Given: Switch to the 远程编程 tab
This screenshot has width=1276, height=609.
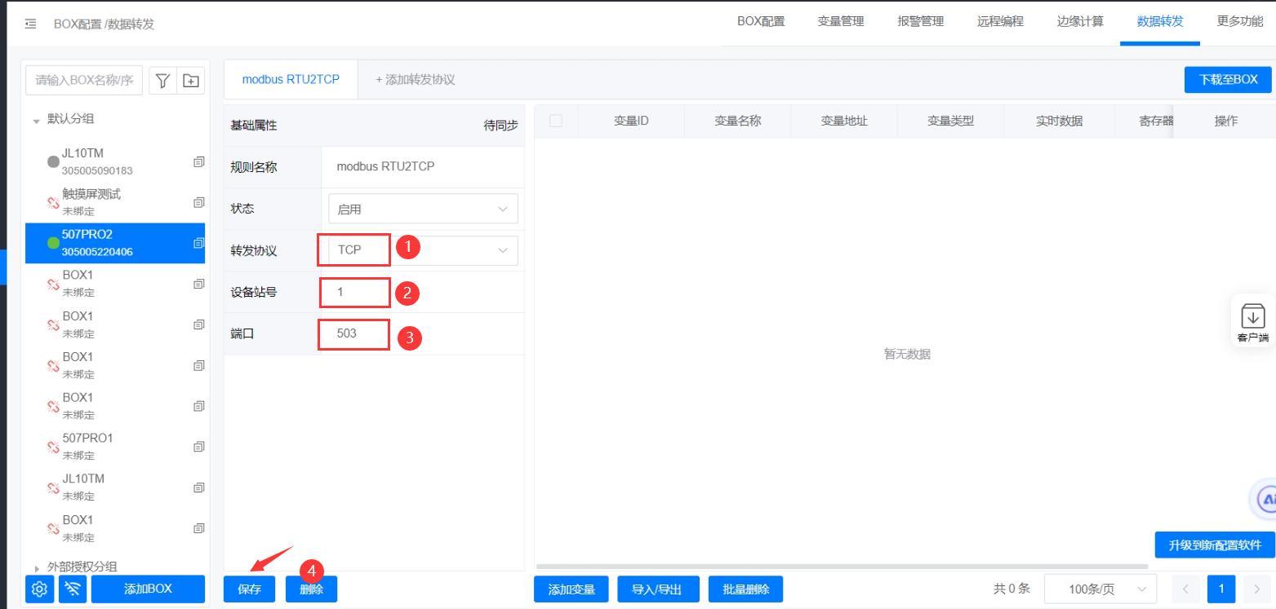Looking at the screenshot, I should (1000, 22).
